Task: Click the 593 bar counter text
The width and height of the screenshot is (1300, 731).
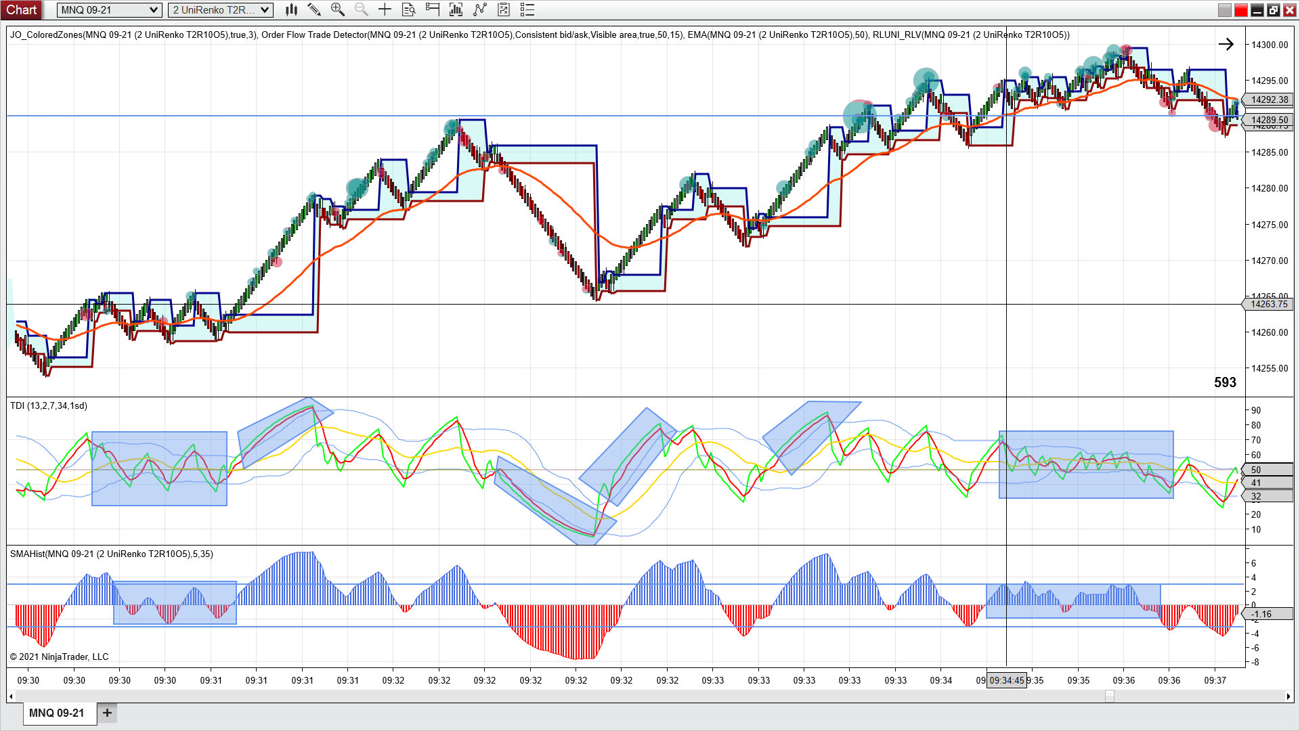Action: [1225, 382]
